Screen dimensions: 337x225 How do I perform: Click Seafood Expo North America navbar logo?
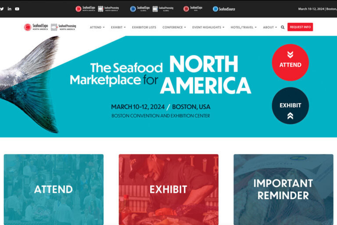coord(36,27)
